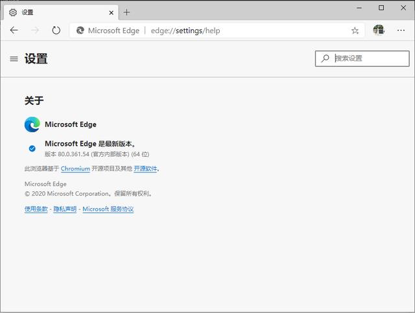415x313 pixels.
Task: Click the gear icon on the tab
Action: tap(13, 12)
